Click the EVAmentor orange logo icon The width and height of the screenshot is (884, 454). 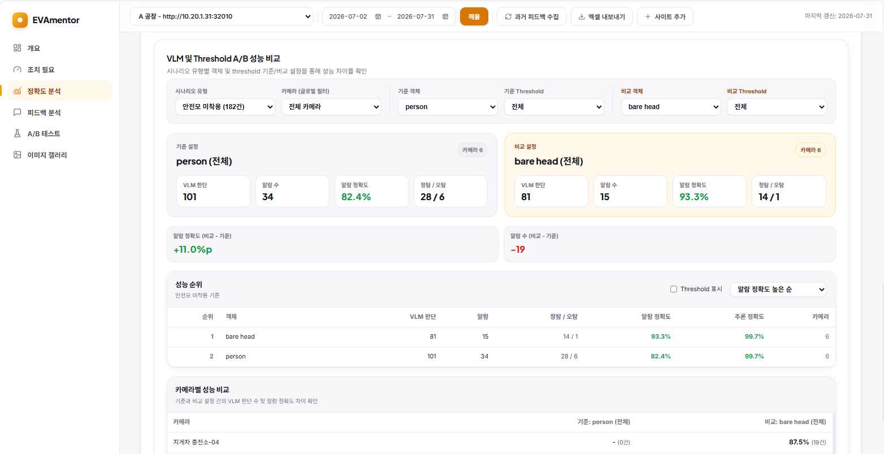[20, 20]
